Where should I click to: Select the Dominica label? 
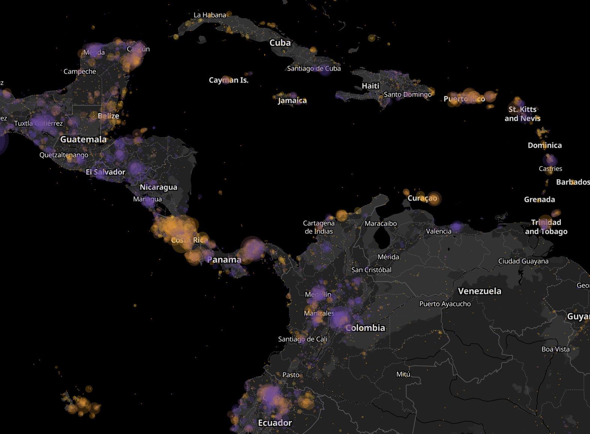click(545, 145)
